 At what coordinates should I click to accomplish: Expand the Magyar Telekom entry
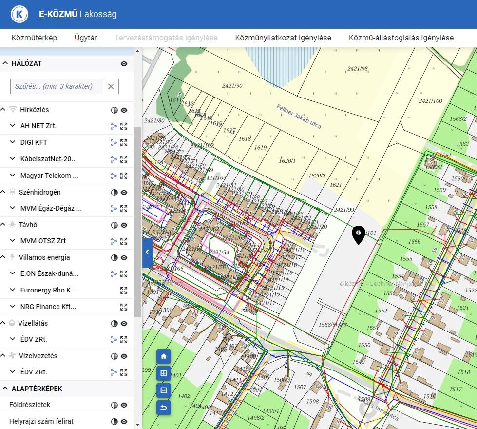13,175
